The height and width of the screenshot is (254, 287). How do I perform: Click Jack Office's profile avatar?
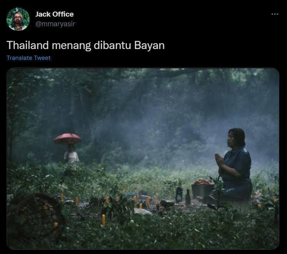click(x=18, y=19)
